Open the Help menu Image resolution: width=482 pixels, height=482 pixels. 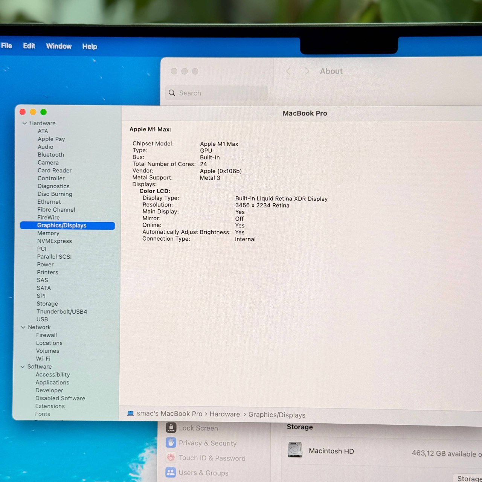90,46
